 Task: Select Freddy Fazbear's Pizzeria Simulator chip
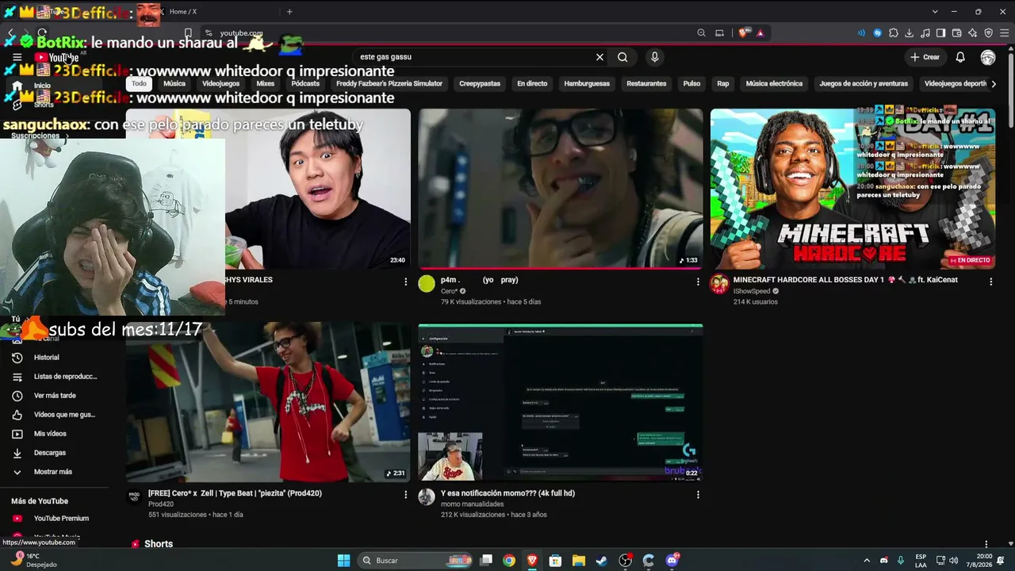389,83
